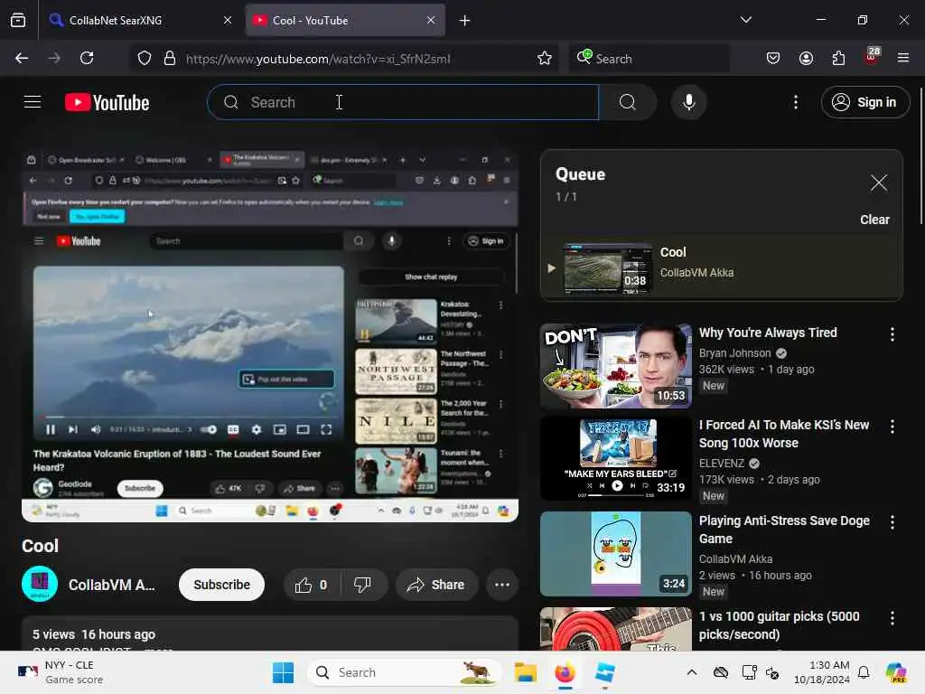Click the page vertical scrollbar
This screenshot has width=925, height=694.
[920, 156]
